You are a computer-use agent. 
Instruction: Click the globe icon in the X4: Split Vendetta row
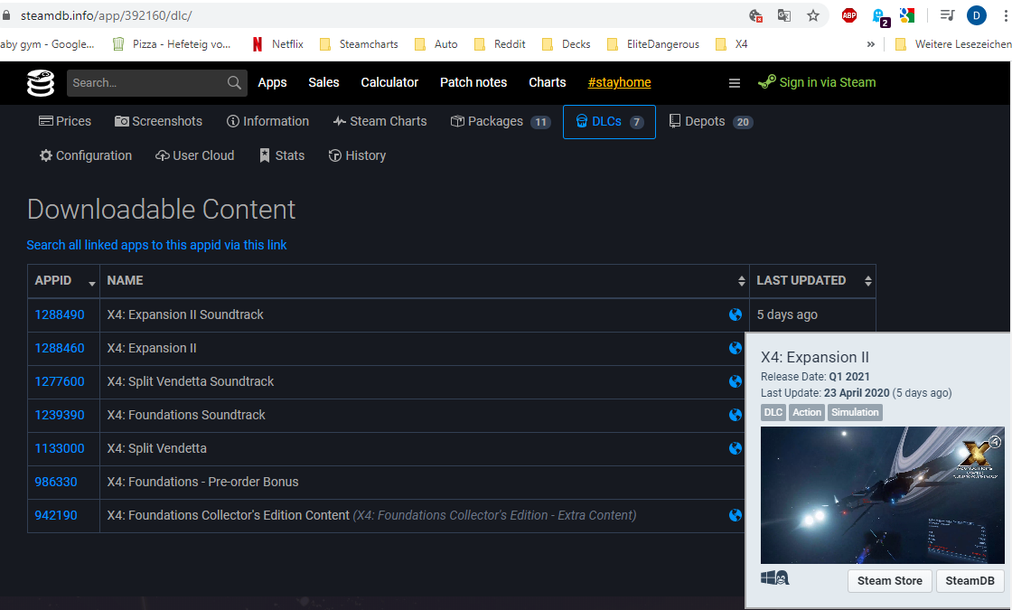(736, 448)
